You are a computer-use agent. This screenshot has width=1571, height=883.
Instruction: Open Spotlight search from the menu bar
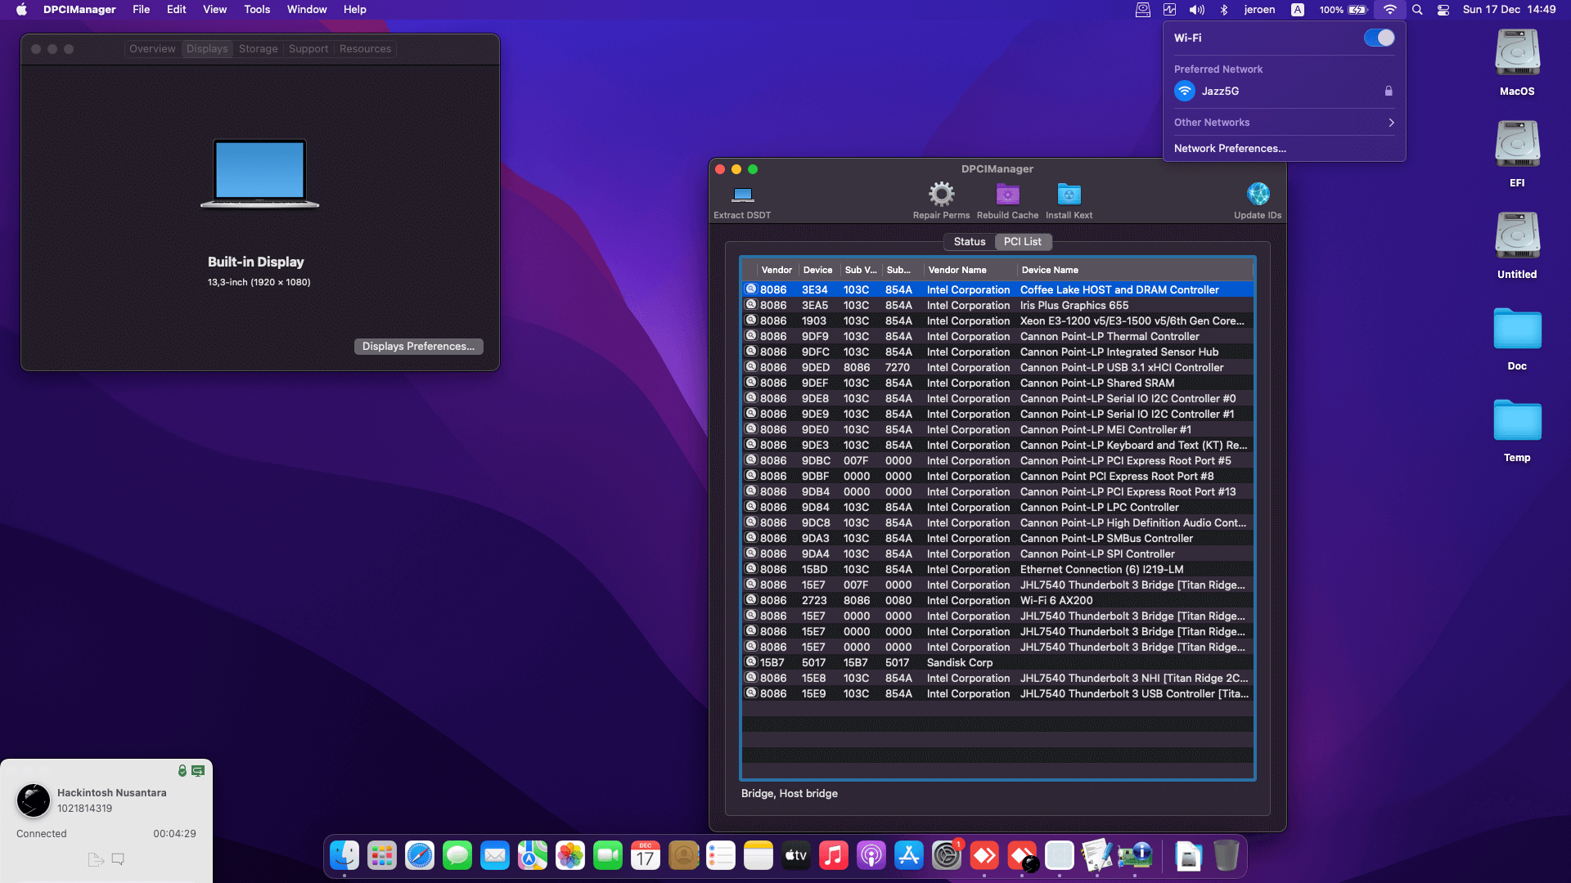1416,10
